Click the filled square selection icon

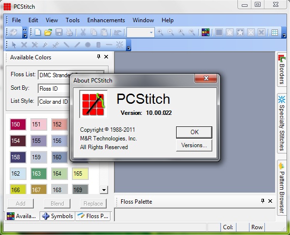(219, 32)
